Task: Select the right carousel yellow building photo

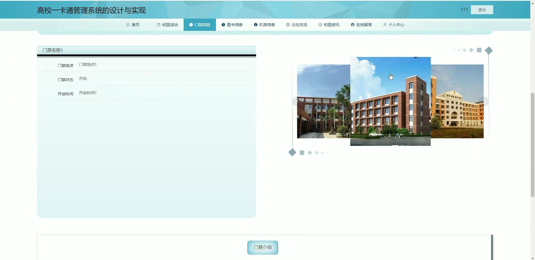Action: coord(457,101)
